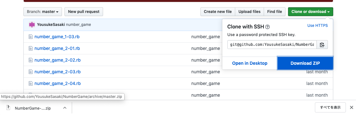Open in Desktop link
The image size is (356, 115).
pyautogui.click(x=249, y=63)
